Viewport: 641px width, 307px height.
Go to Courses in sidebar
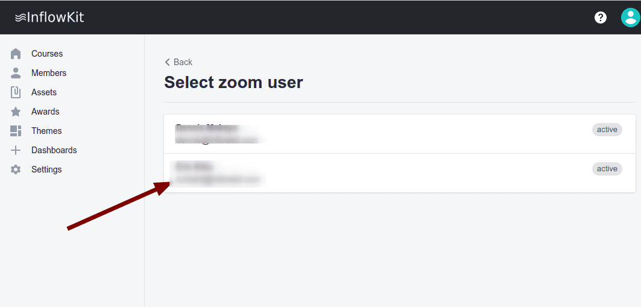pyautogui.click(x=47, y=54)
